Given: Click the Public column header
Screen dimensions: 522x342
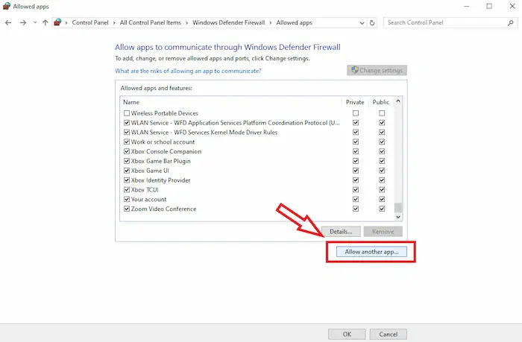Looking at the screenshot, I should pos(381,102).
